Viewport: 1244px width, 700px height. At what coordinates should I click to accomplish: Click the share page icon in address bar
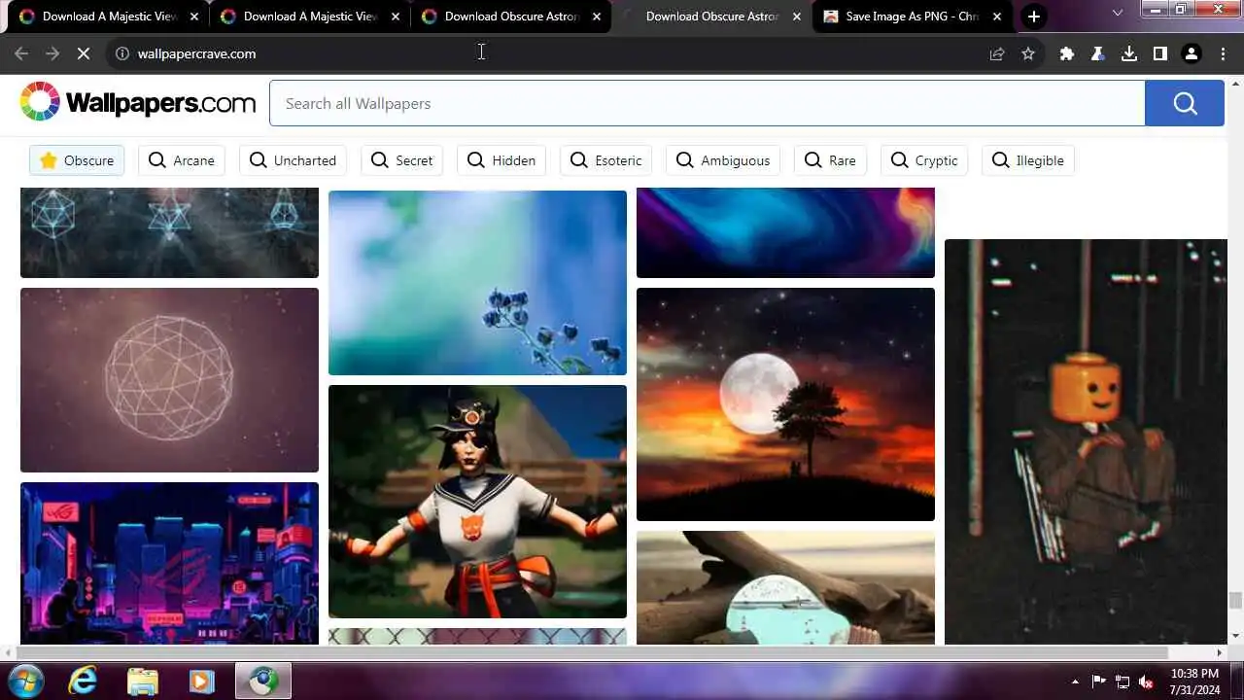997,54
